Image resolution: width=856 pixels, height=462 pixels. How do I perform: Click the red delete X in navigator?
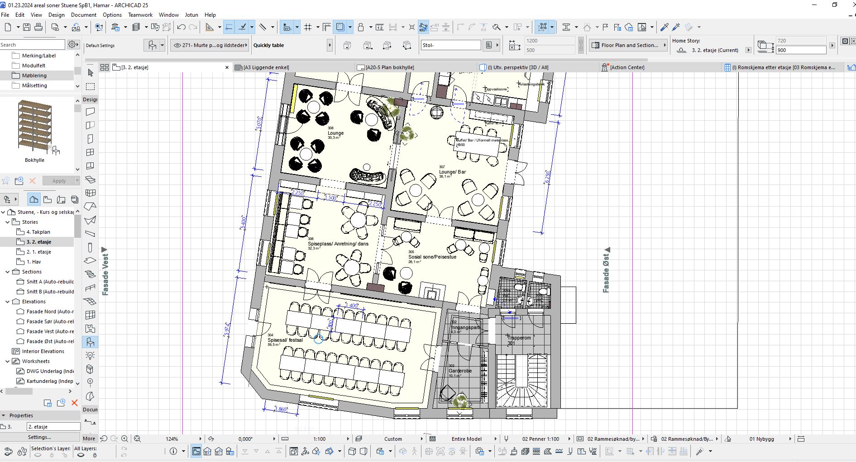[x=75, y=403]
